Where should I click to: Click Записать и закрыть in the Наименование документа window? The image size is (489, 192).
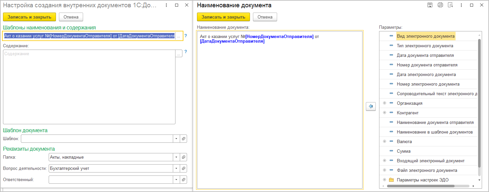223,17
